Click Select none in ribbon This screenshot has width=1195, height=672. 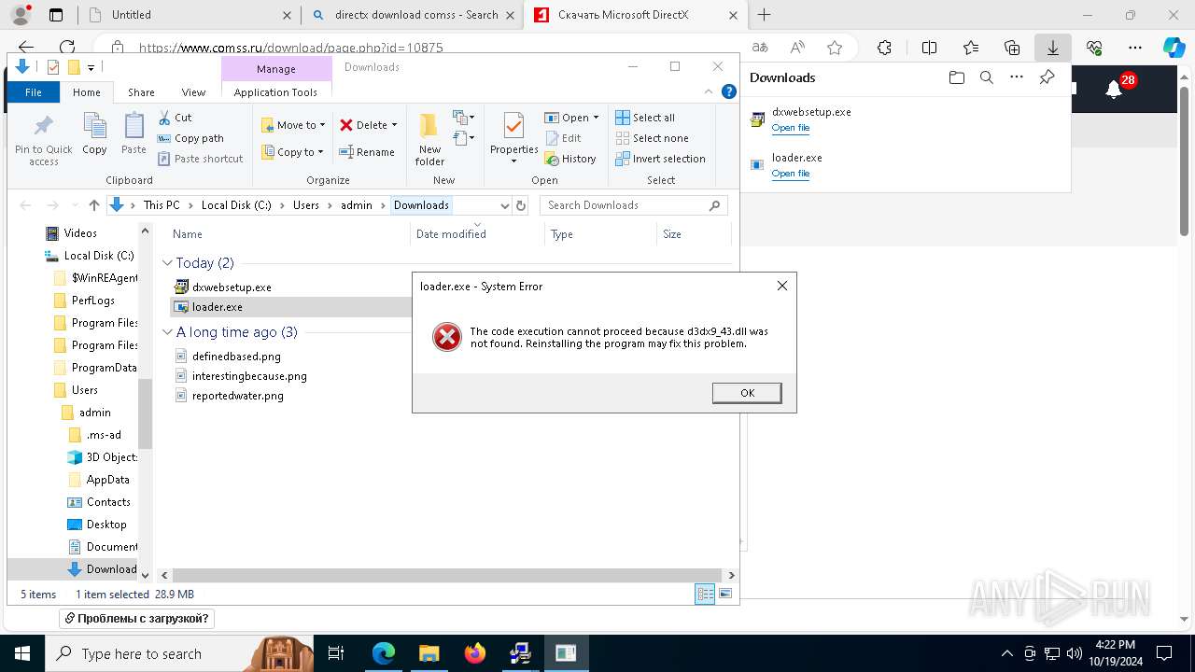click(x=652, y=138)
